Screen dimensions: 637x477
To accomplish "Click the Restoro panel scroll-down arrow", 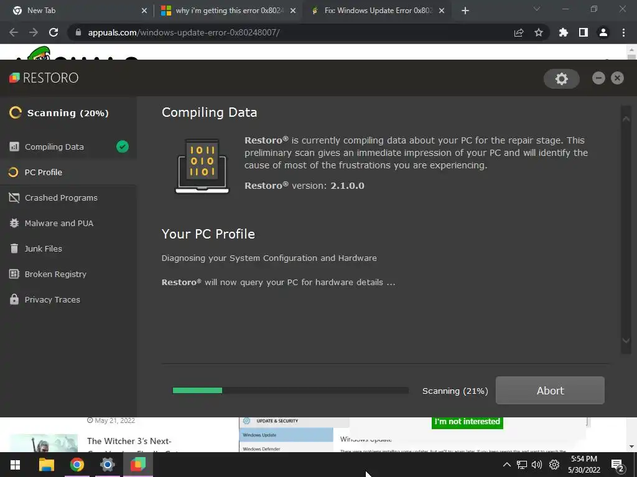I will tap(626, 341).
